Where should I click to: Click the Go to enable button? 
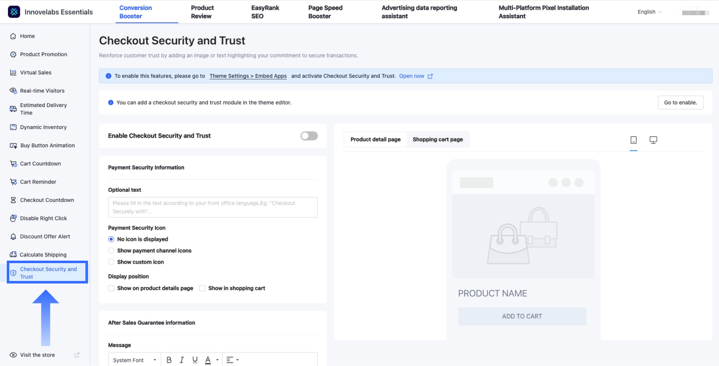680,103
